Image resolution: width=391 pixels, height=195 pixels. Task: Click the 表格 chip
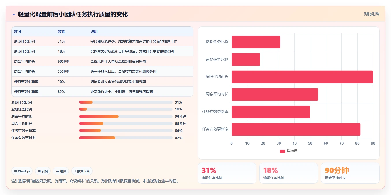pyautogui.click(x=43, y=171)
